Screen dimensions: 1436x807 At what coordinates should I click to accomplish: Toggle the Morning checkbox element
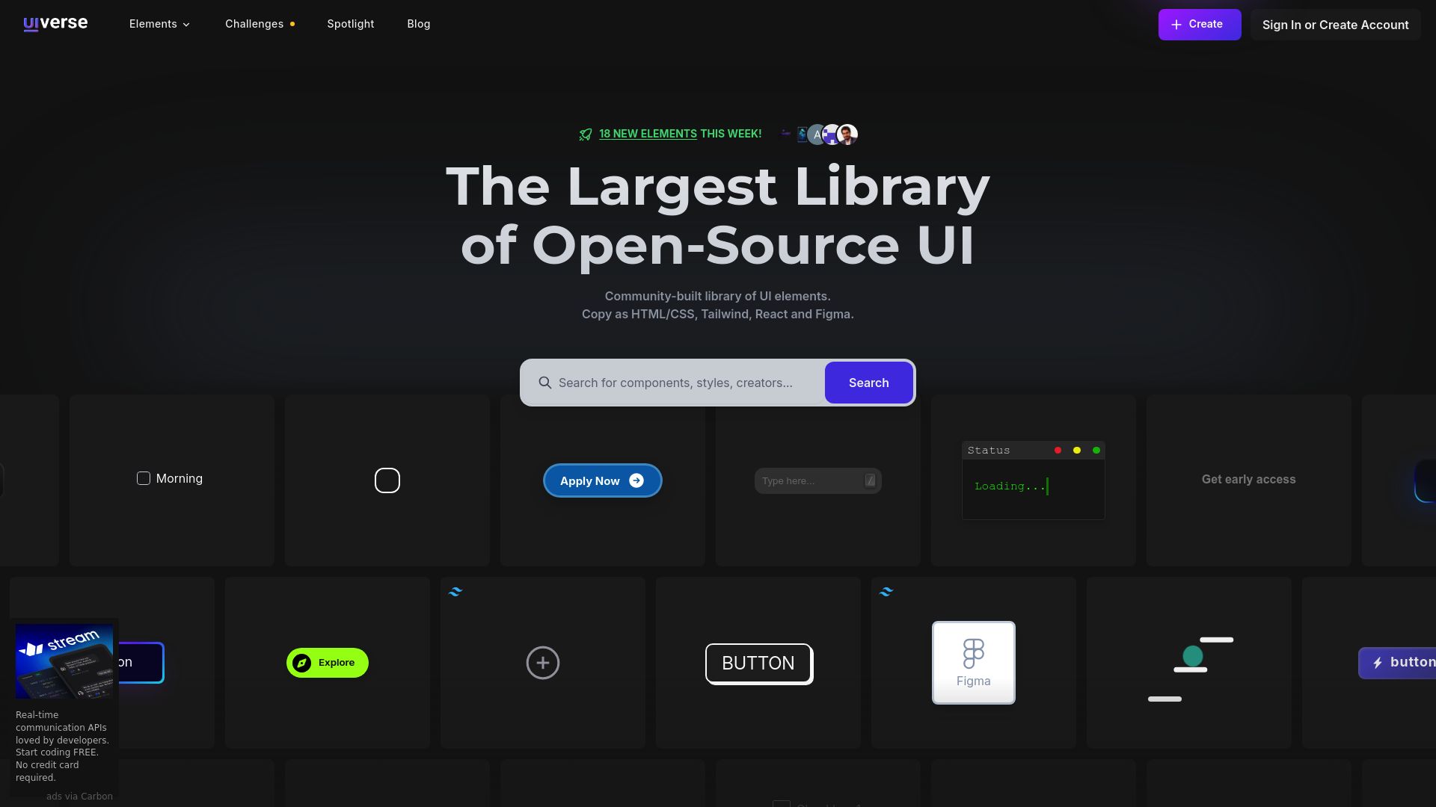pos(143,480)
